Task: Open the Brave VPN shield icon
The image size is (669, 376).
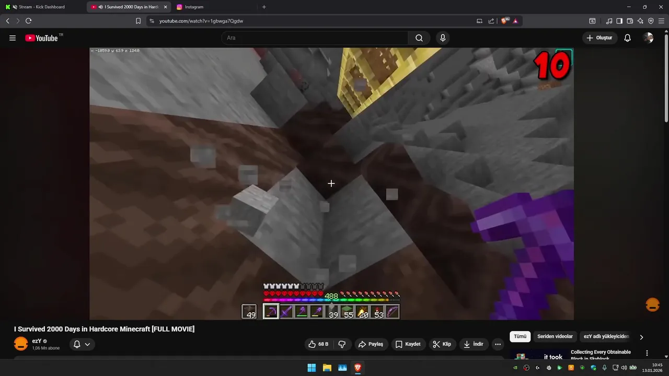Action: [651, 21]
